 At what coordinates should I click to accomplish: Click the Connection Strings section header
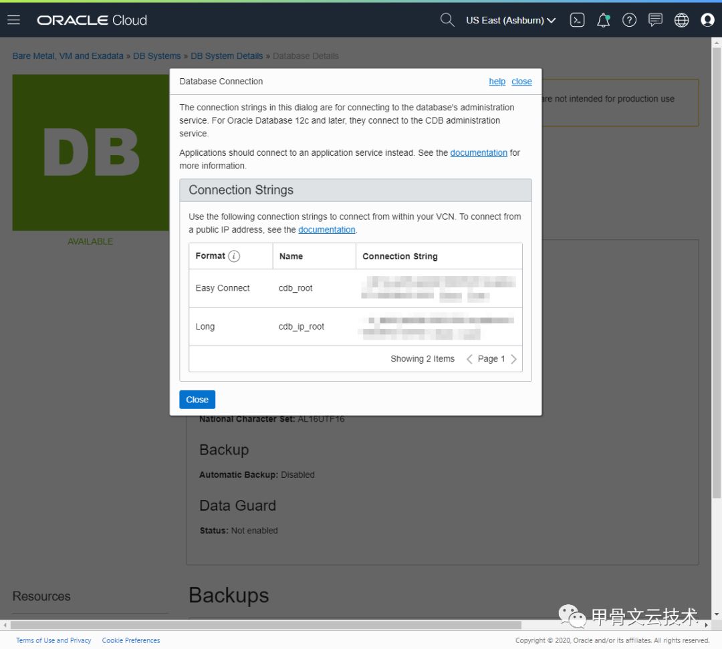pyautogui.click(x=356, y=190)
